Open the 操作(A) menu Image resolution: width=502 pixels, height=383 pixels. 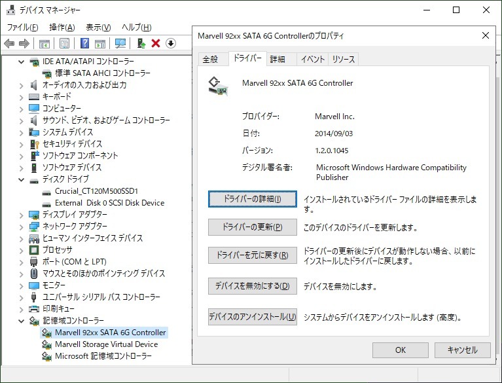click(62, 27)
